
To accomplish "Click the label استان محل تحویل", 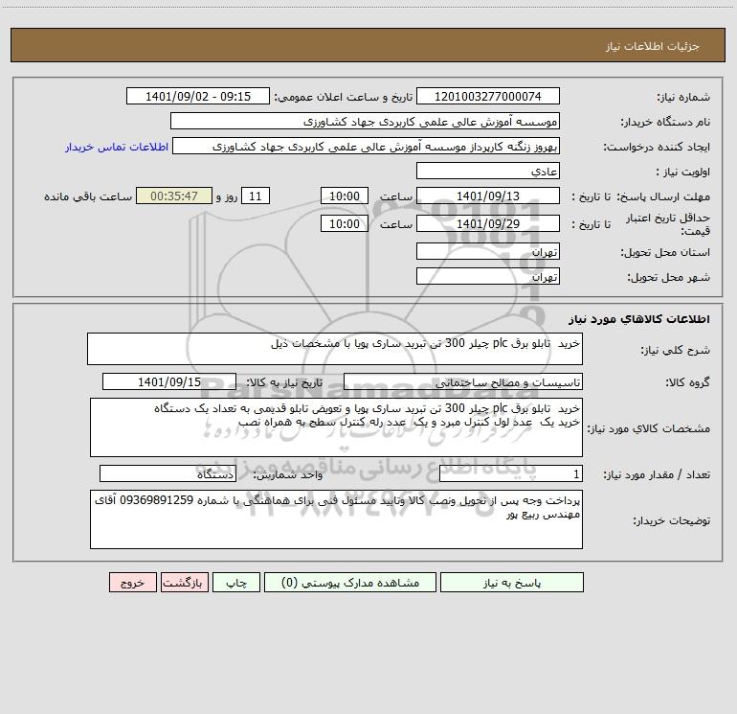I will (665, 252).
